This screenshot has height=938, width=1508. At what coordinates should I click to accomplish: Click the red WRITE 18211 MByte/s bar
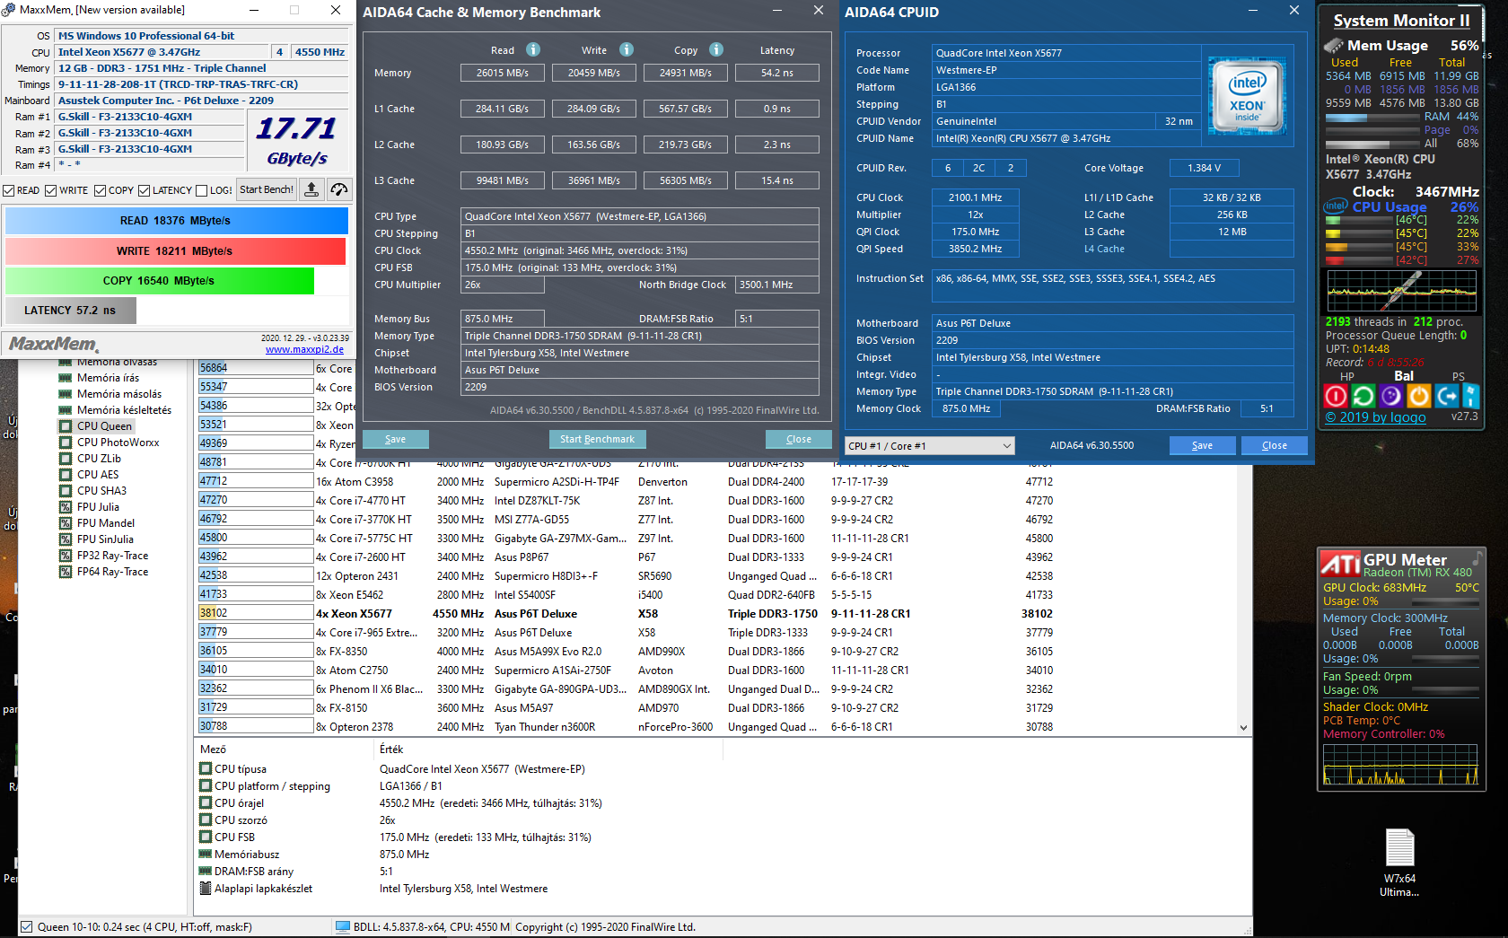(175, 251)
